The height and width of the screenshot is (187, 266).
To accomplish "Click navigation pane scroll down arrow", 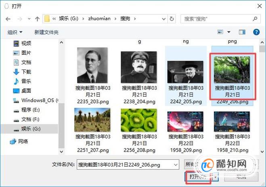I will (x=61, y=152).
